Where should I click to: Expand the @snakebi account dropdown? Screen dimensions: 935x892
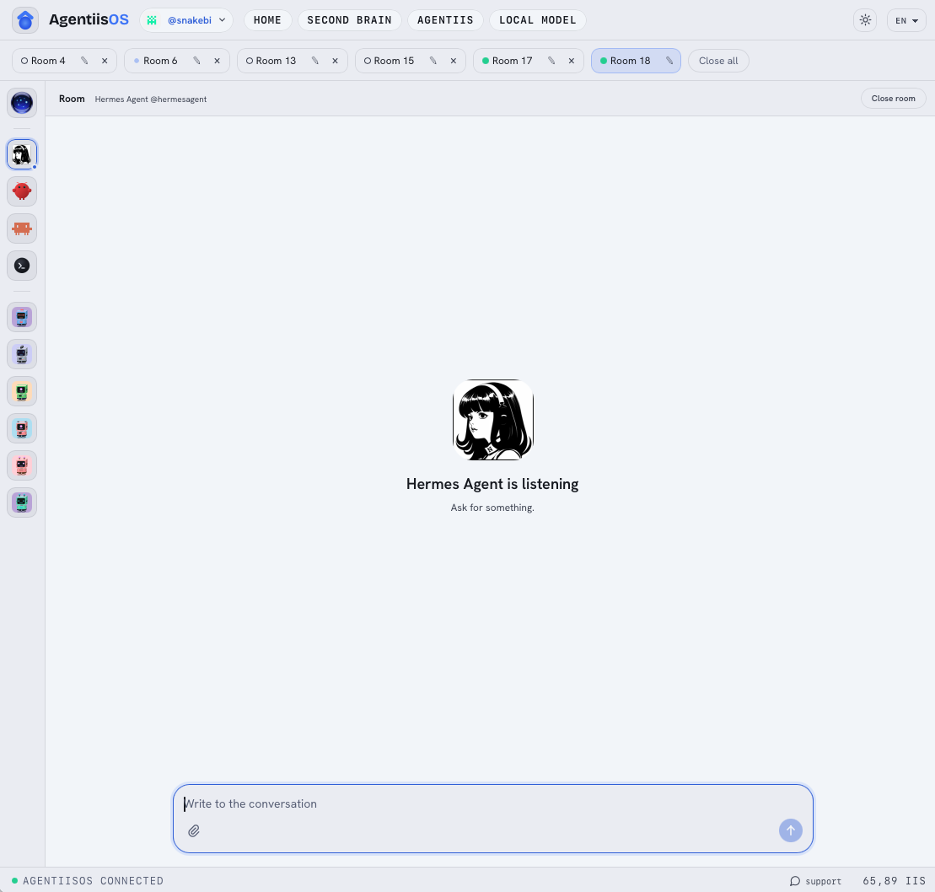(x=186, y=20)
